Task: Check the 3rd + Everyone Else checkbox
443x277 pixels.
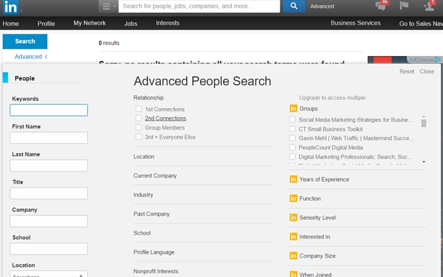Action: pyautogui.click(x=138, y=137)
